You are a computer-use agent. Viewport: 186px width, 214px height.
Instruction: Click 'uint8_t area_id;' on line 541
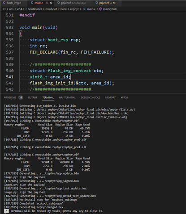[x=50, y=77]
